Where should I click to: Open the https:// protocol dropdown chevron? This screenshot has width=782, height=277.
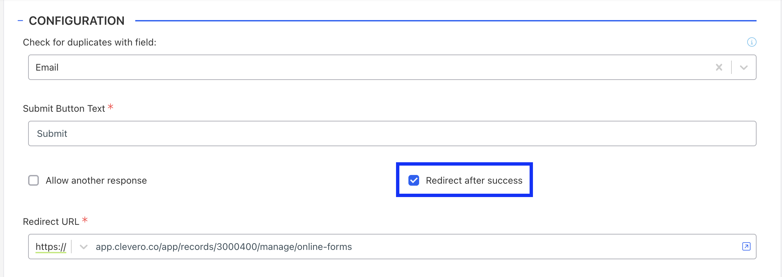click(83, 247)
